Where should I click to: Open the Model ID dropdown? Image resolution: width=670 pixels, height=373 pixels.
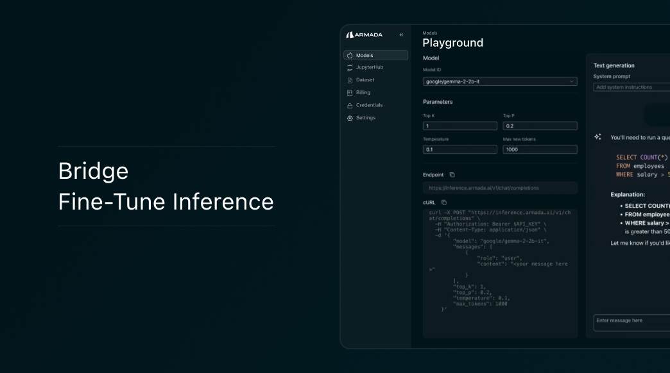[500, 81]
